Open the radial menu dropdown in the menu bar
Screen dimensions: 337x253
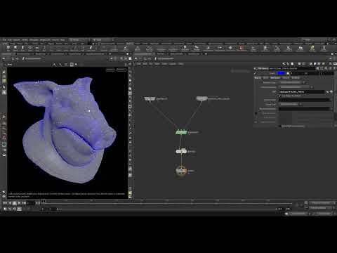click(x=102, y=40)
